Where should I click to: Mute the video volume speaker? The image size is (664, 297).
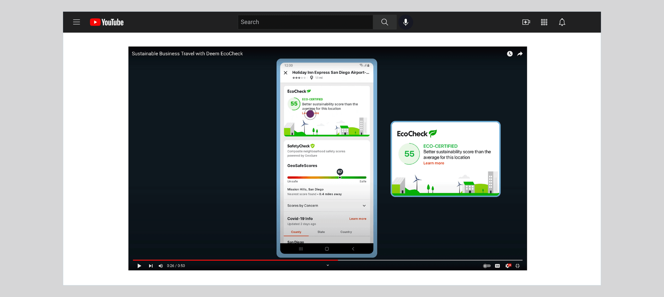(x=161, y=266)
